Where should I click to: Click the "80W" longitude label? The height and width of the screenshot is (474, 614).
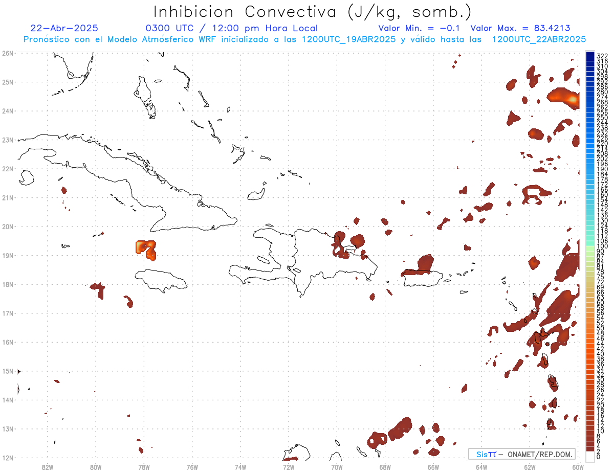pyautogui.click(x=96, y=467)
